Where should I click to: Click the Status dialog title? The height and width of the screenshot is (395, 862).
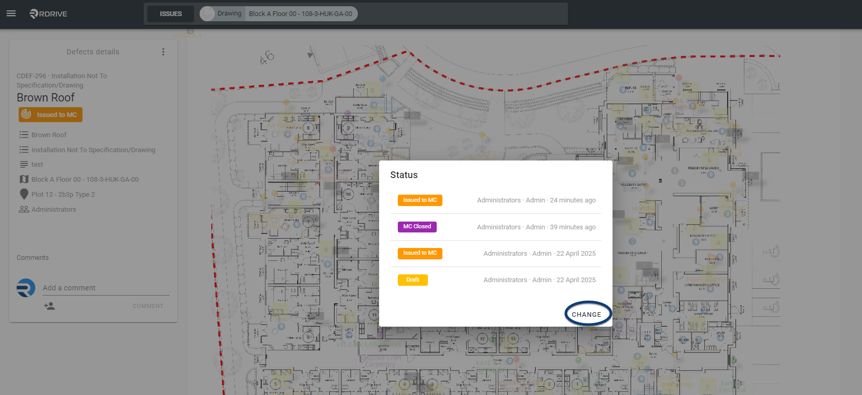coord(404,175)
